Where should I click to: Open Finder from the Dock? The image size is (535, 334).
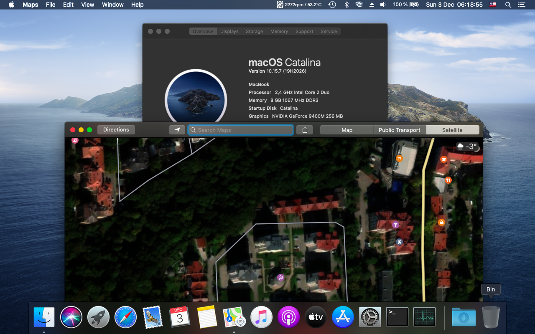[x=44, y=317]
